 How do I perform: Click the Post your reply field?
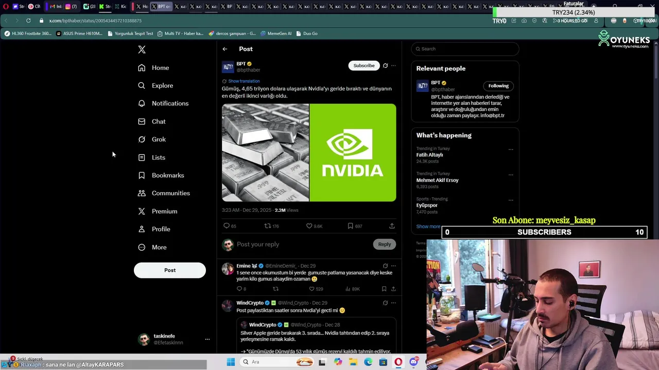304,245
